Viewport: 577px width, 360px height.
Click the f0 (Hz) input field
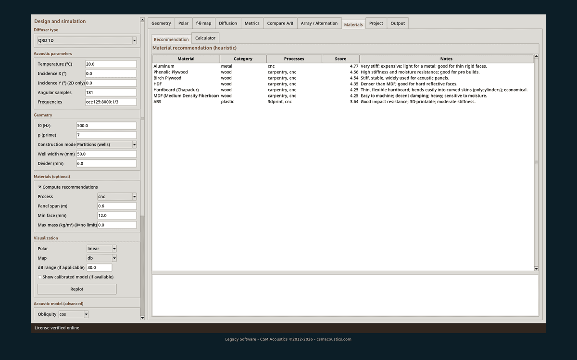tap(107, 126)
